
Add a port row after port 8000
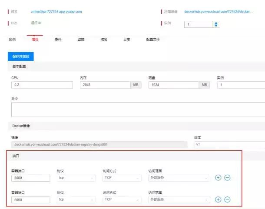pos(218,199)
